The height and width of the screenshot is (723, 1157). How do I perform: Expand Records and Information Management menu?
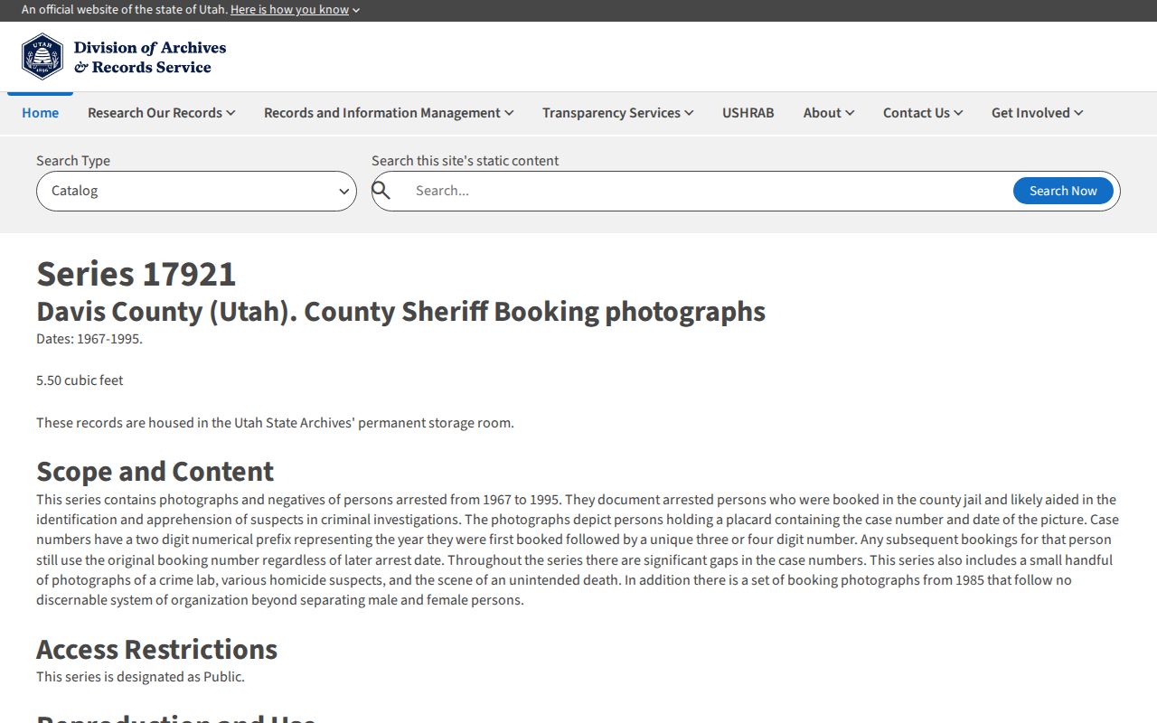(389, 113)
